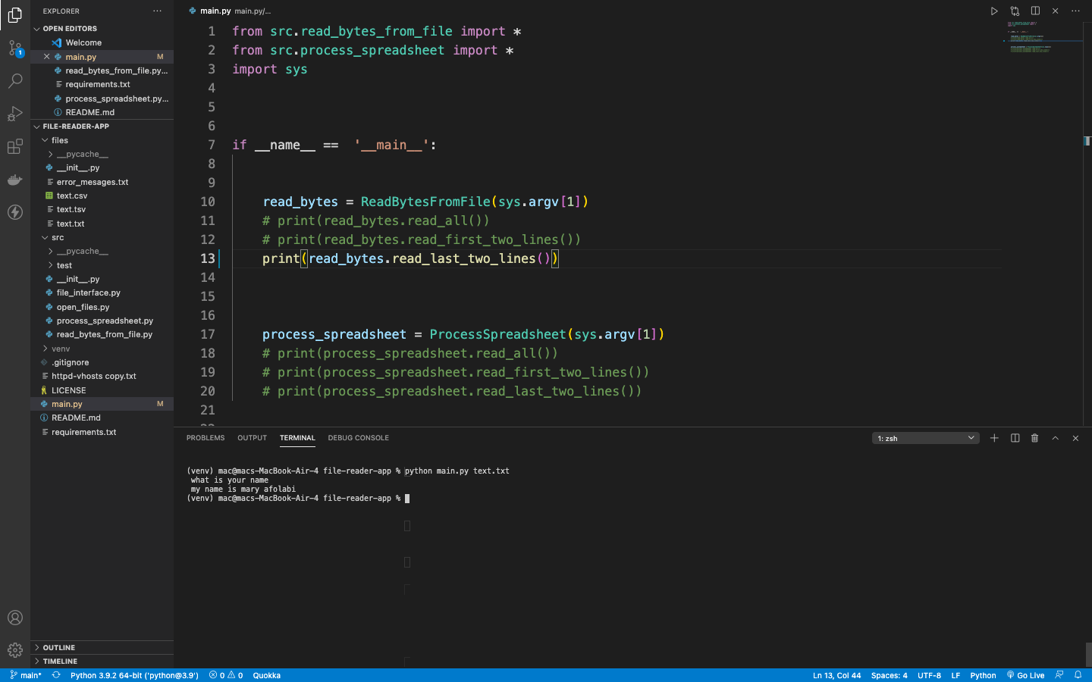Open editor More Actions ellipsis
This screenshot has width=1092, height=682.
point(1075,11)
